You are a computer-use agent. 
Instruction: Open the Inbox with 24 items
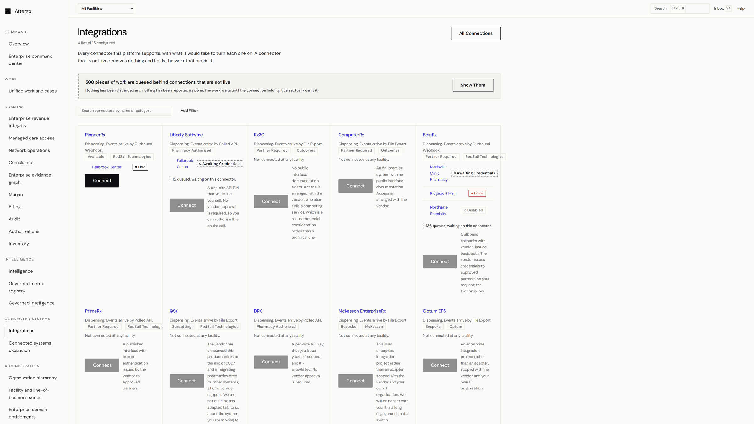tap(722, 8)
